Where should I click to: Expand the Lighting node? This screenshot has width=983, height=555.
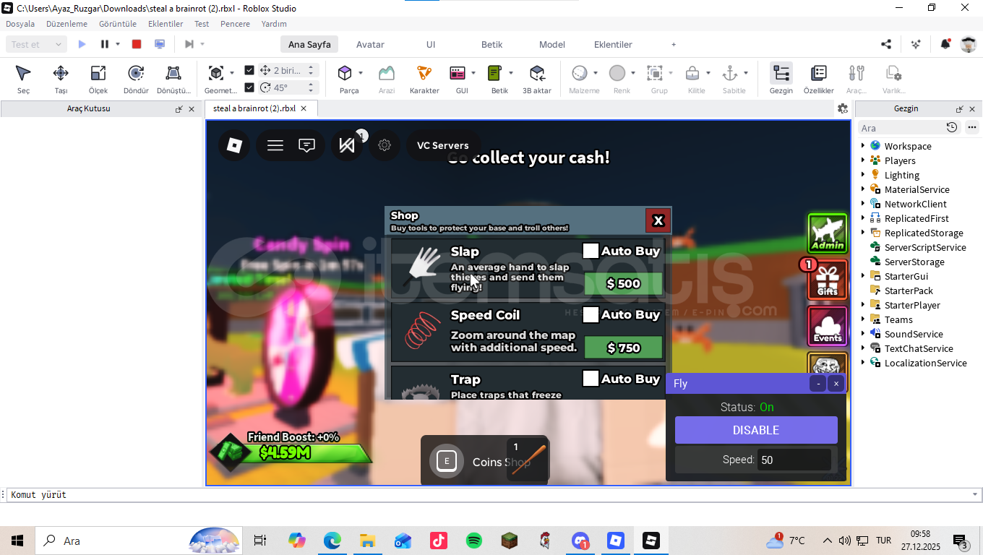tap(863, 175)
